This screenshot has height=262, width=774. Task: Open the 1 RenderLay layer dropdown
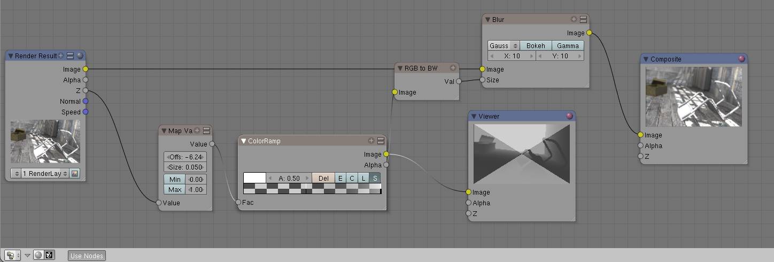click(45, 173)
